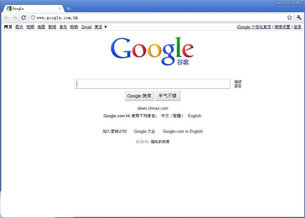Switch language to English

[195, 116]
